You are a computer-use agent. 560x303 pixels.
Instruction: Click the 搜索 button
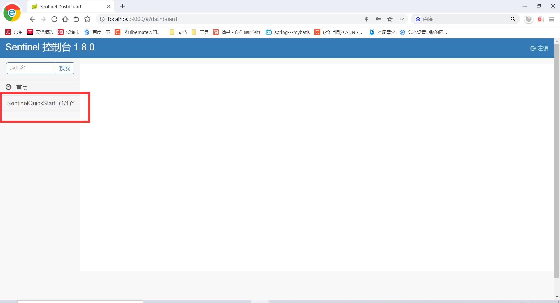point(64,68)
